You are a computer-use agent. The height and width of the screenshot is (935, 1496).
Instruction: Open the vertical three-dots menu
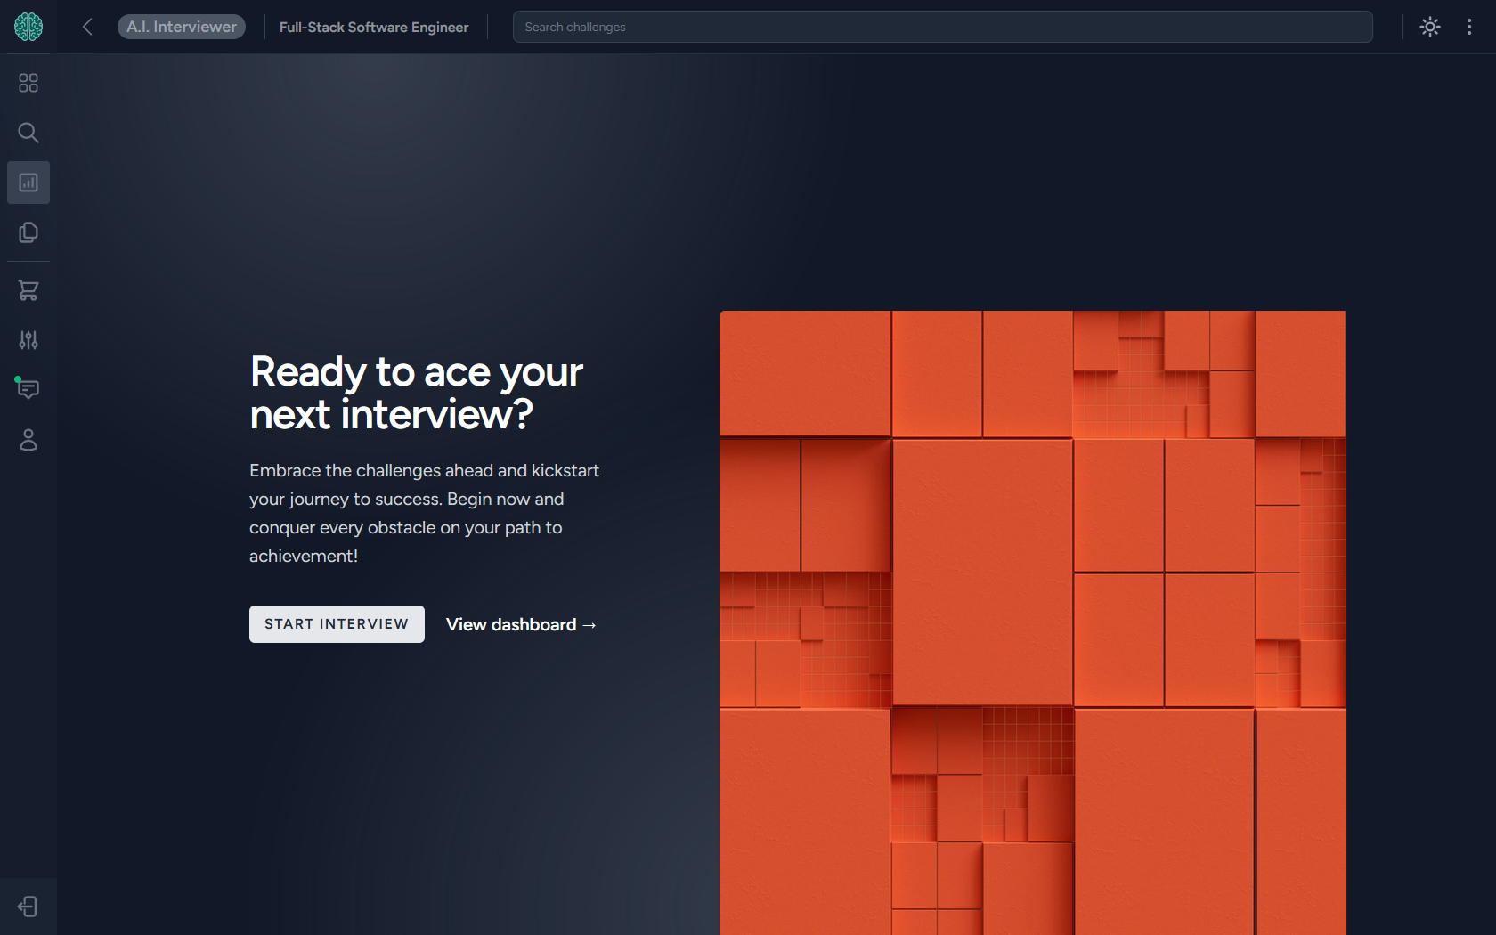pyautogui.click(x=1469, y=27)
